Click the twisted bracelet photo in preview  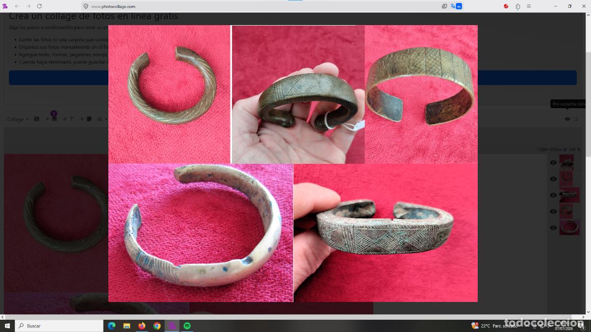(x=169, y=94)
